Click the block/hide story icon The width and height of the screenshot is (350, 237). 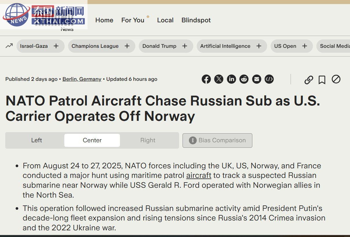(x=336, y=79)
